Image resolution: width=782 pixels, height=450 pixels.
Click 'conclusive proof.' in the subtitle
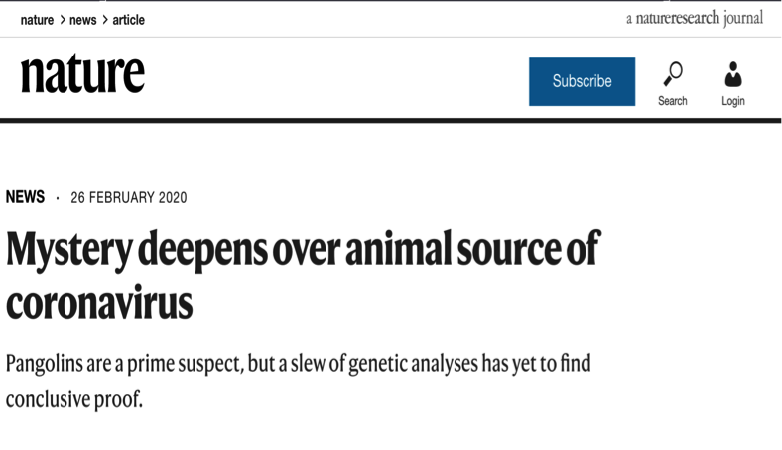click(74, 400)
